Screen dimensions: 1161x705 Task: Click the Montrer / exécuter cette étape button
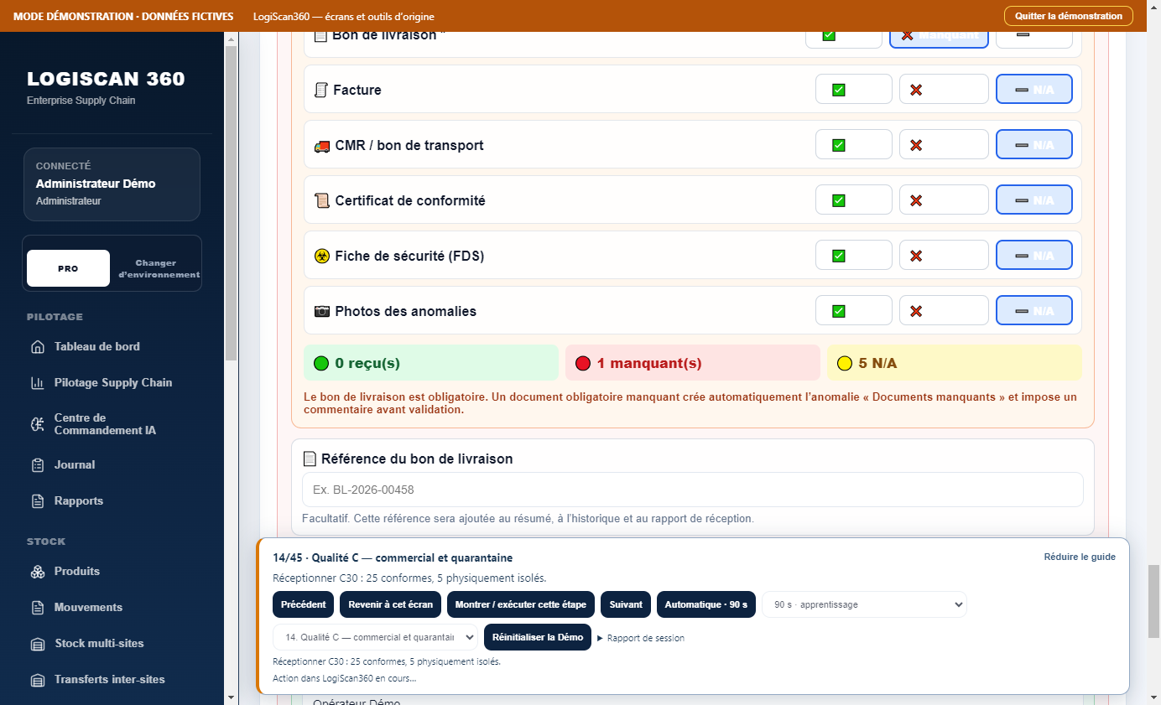[521, 604]
